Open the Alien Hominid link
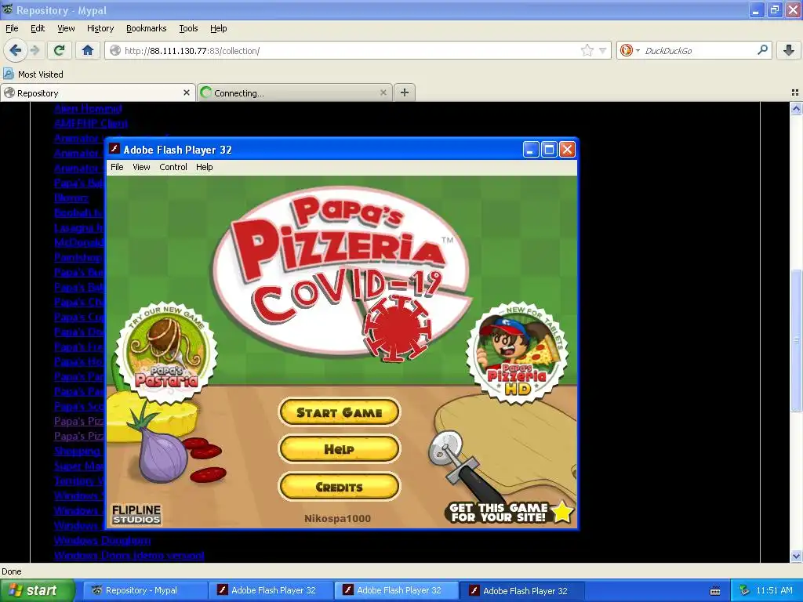Screen dimensions: 803x602 [88, 108]
